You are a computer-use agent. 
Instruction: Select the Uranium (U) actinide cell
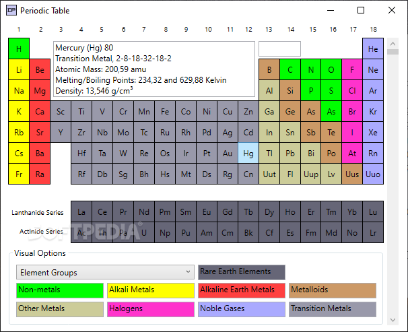(x=144, y=232)
